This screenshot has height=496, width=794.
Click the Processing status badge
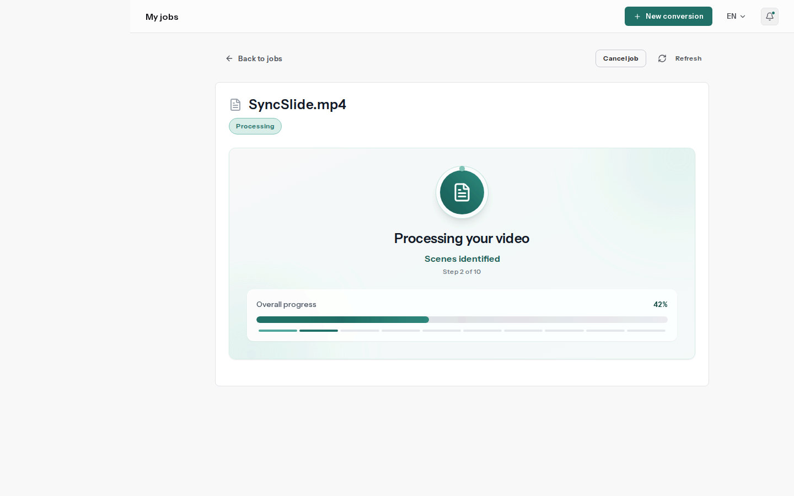pyautogui.click(x=255, y=126)
